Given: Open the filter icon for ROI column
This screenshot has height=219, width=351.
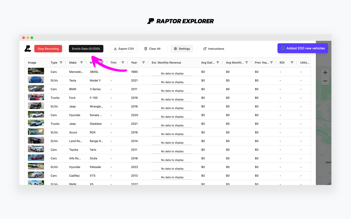Looking at the screenshot, I should [x=292, y=63].
